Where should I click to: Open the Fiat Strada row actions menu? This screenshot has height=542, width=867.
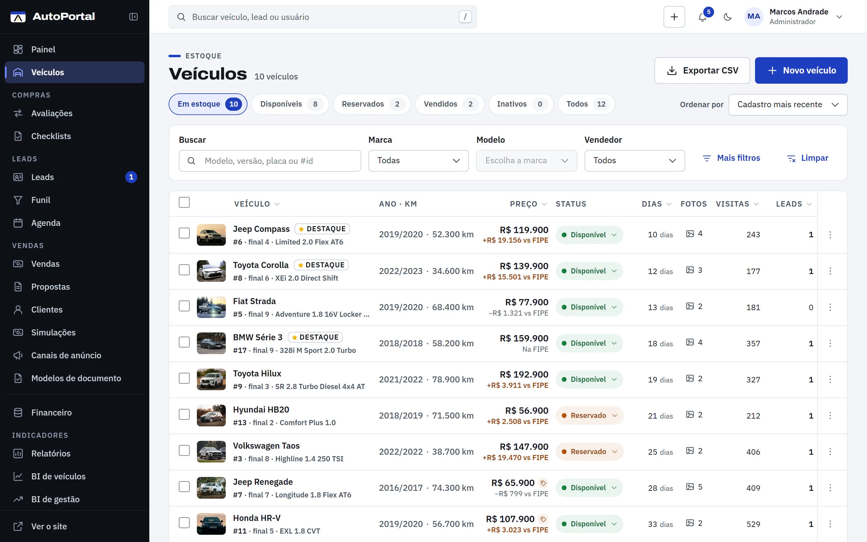click(830, 307)
